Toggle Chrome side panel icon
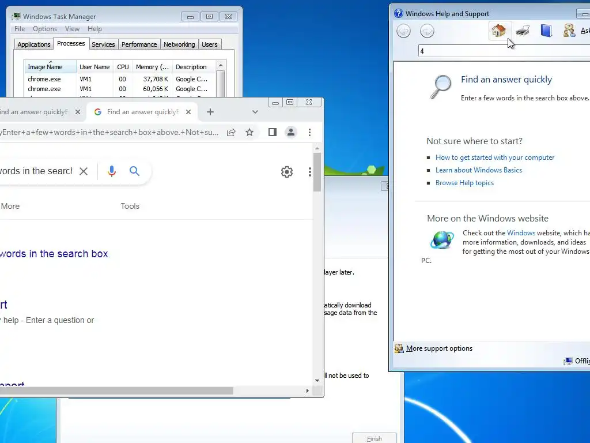 click(273, 132)
